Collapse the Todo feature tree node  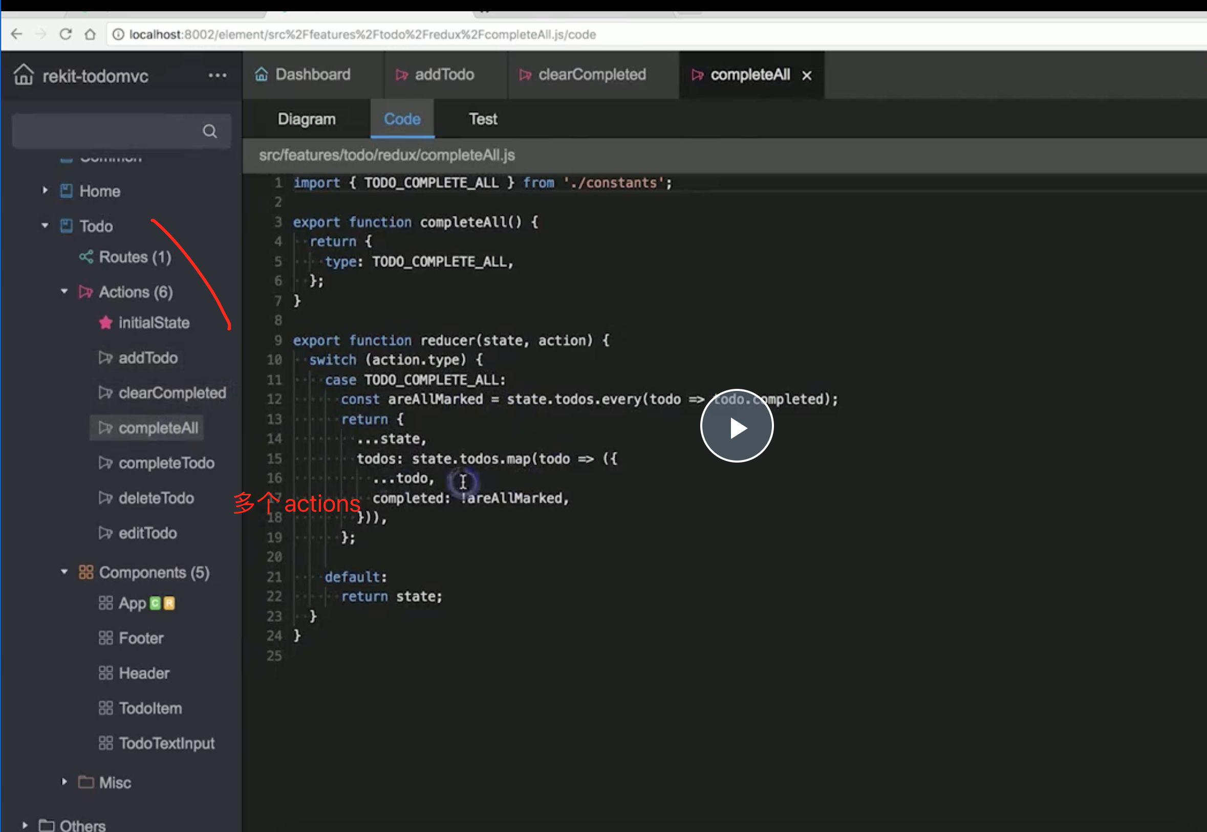tap(45, 226)
